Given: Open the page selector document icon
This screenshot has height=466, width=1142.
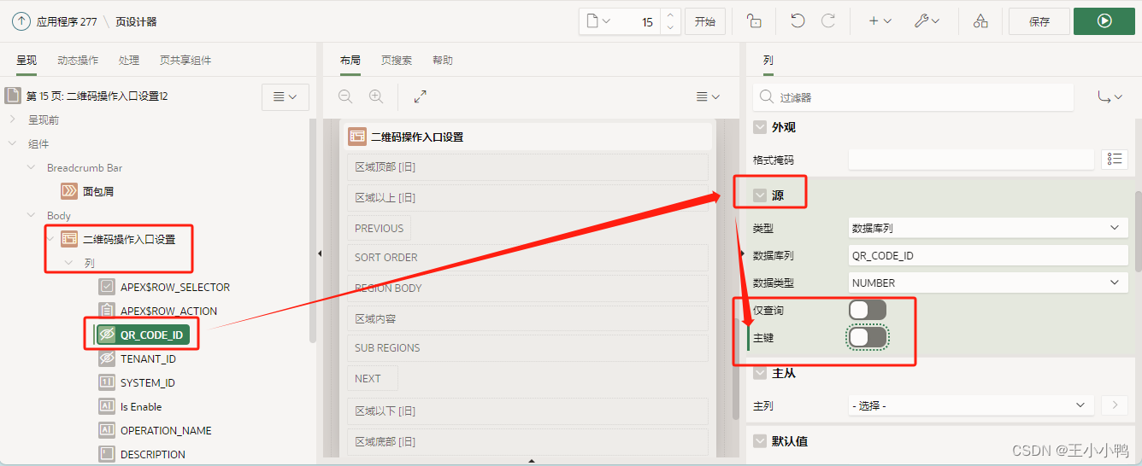Looking at the screenshot, I should point(599,21).
